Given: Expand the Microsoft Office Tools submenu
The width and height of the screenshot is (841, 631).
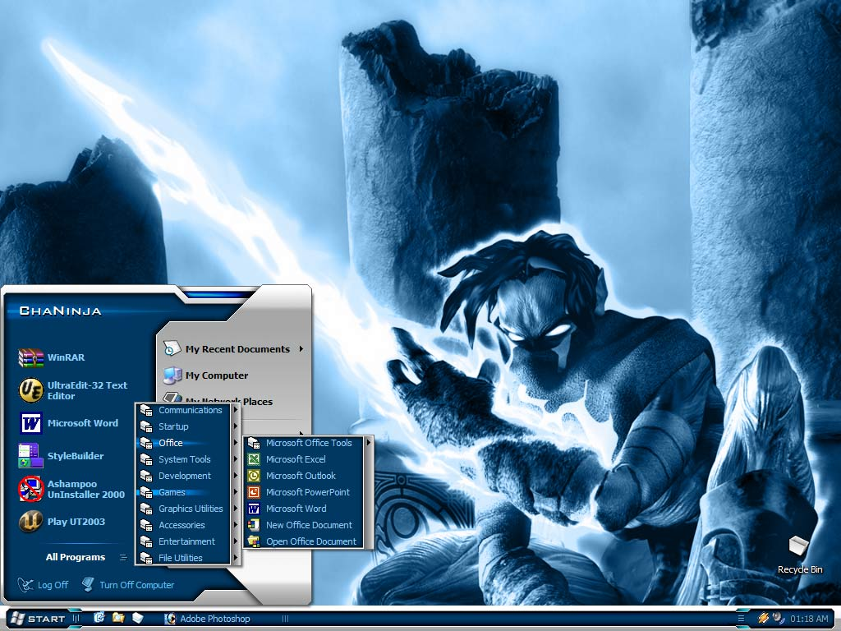Looking at the screenshot, I should pos(308,443).
